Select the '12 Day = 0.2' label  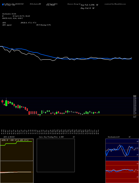click(x=10, y=5)
